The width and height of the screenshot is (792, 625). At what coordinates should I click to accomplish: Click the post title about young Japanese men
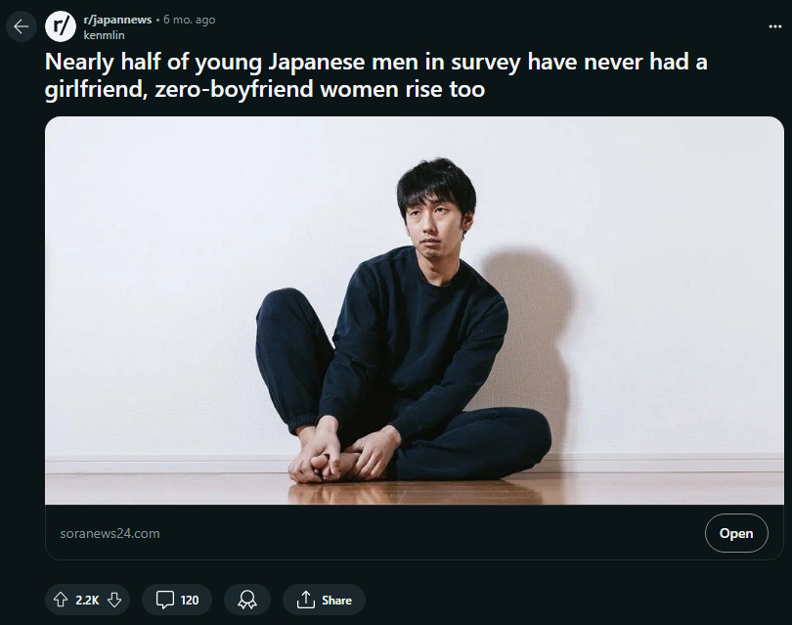(x=375, y=75)
